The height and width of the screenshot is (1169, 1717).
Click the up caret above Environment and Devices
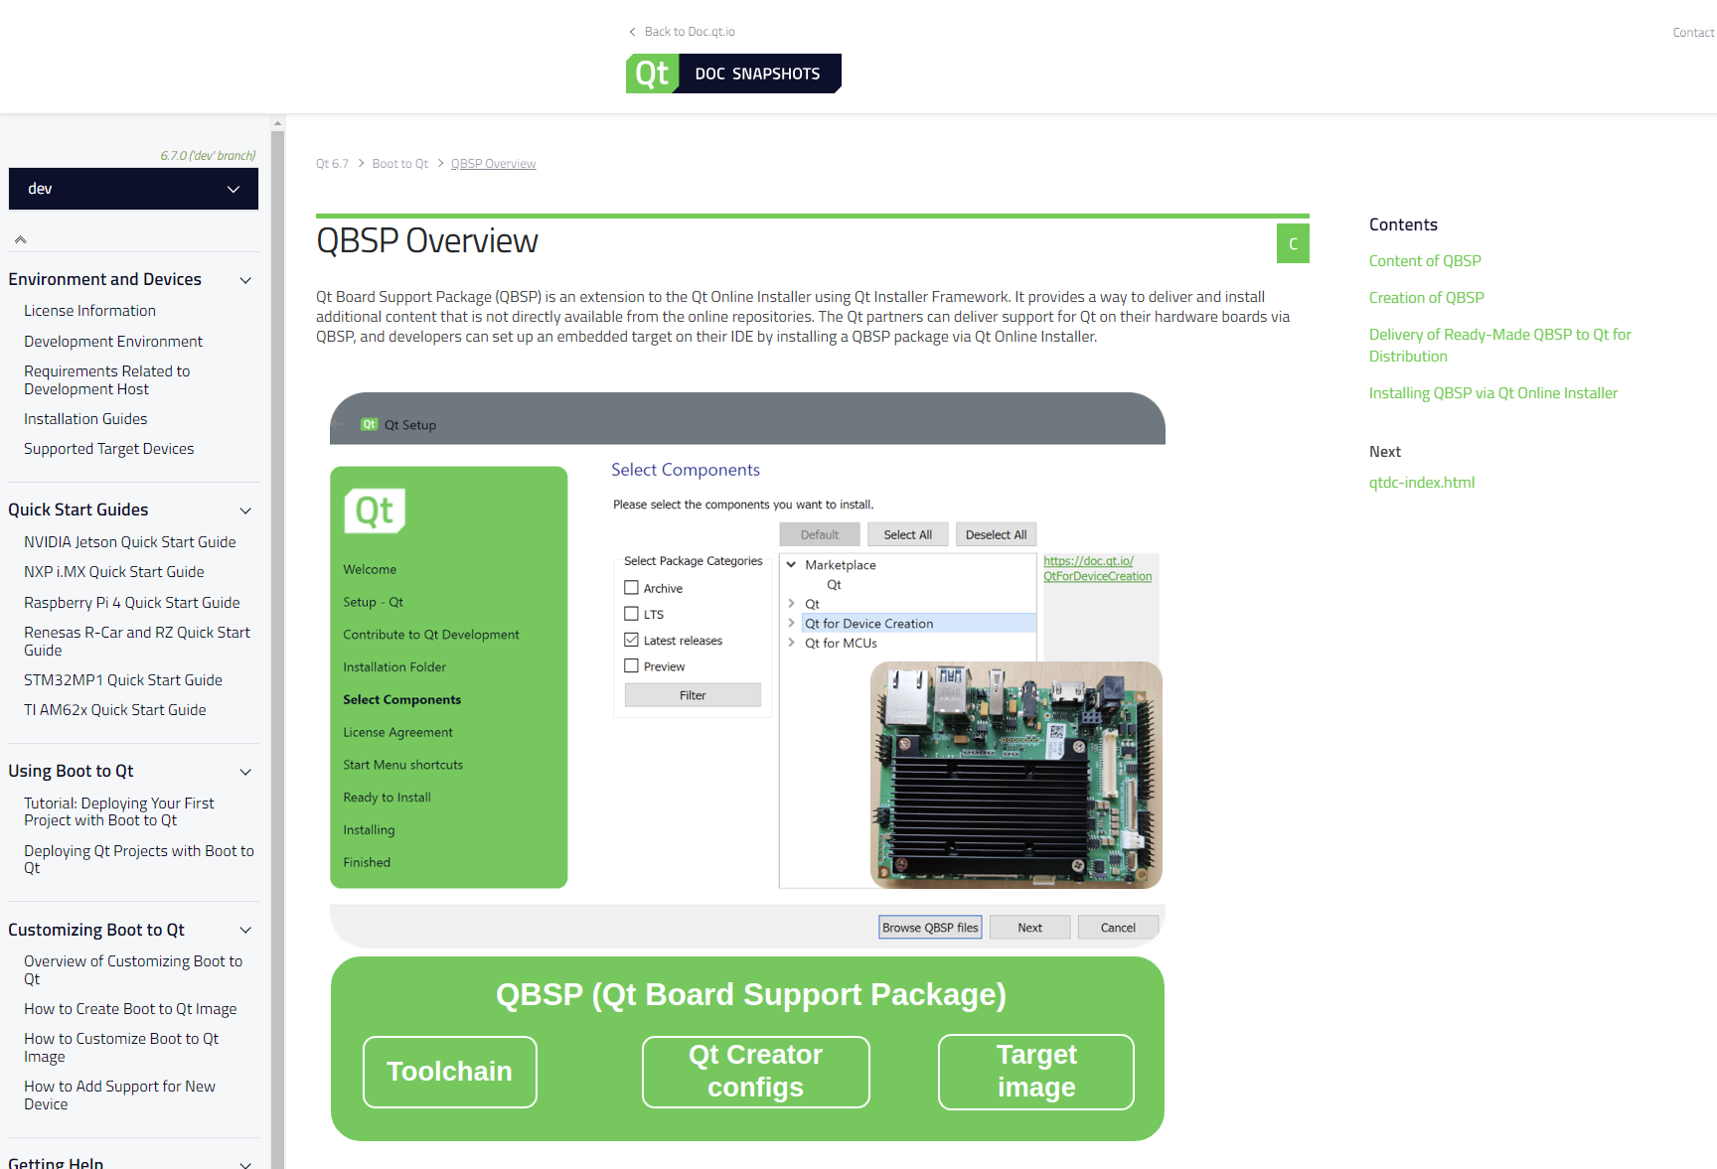(x=20, y=239)
